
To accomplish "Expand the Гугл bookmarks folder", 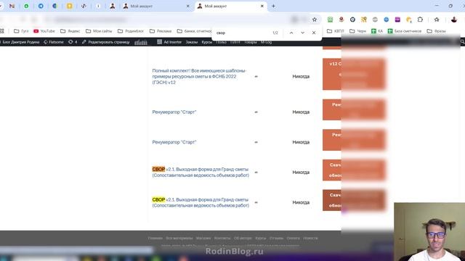I will tap(21, 31).
